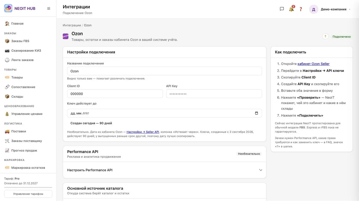Viewport: 359px width, 201px height.
Task: Click the tariff payment progress bar
Action: 28,187
